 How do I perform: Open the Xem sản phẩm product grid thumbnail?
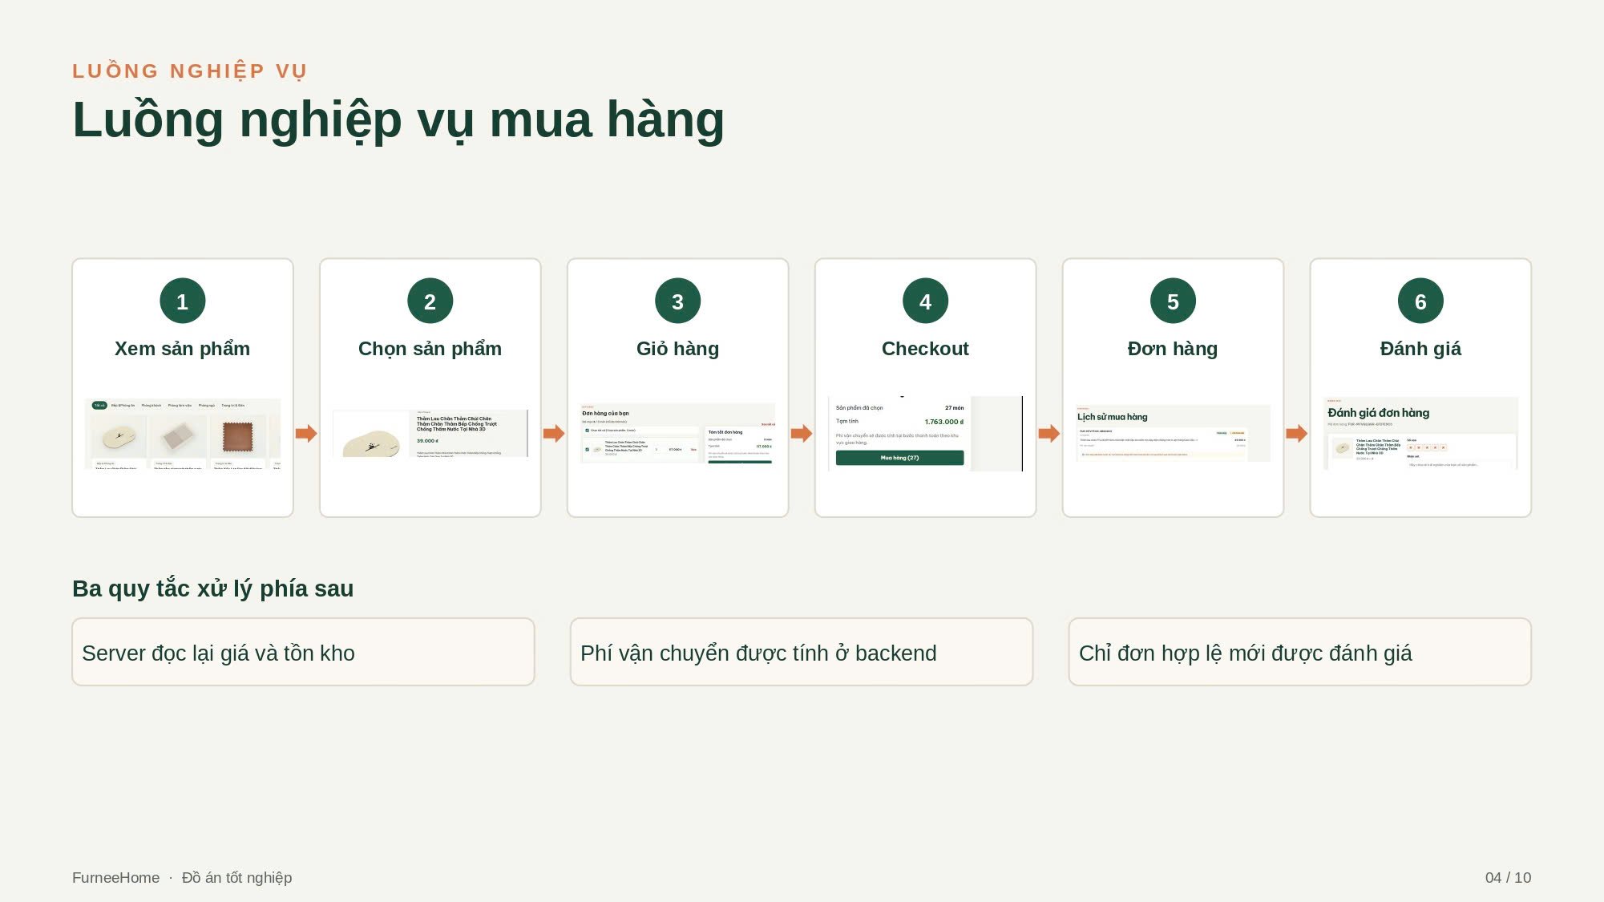point(183,434)
